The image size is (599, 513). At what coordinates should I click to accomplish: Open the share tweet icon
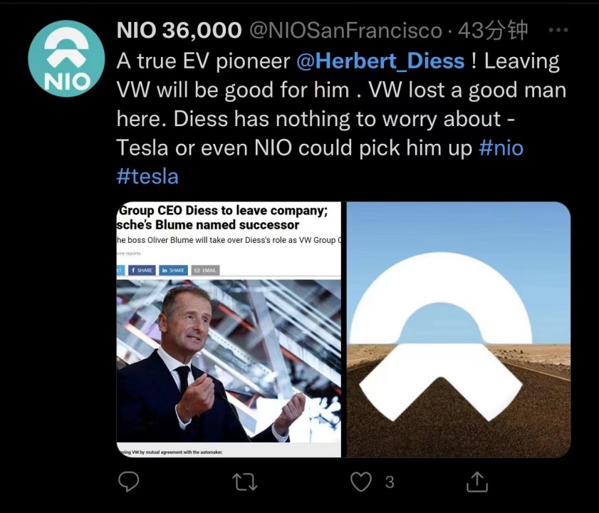tap(477, 482)
